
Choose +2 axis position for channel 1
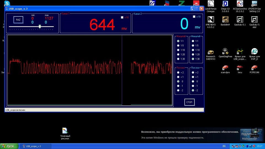[x=178, y=73]
